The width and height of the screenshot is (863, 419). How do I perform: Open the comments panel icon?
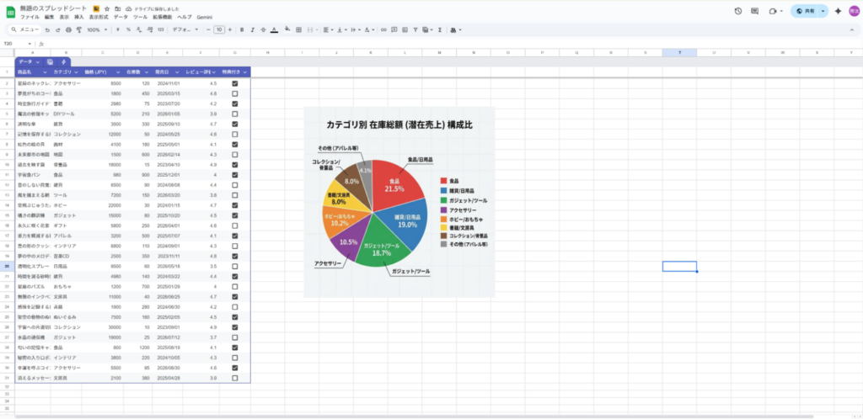point(756,11)
